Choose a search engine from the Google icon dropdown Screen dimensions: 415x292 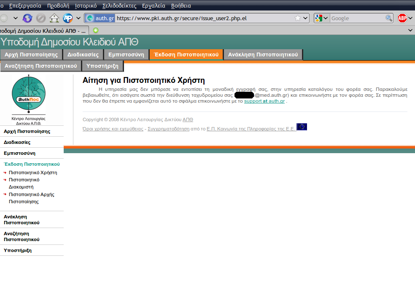(321, 18)
